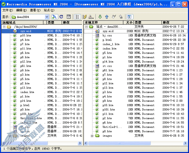Image resolution: width=189 pixels, height=153 pixels.
Task: Click the p10.htm file icon in remote pane
Action: click(x=15, y=35)
